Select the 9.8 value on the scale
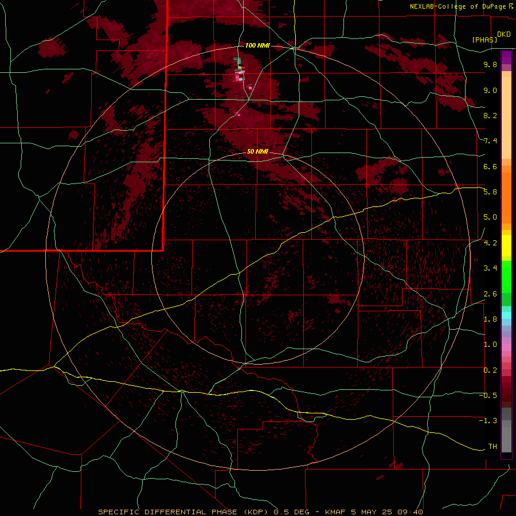The image size is (516, 516). 490,64
